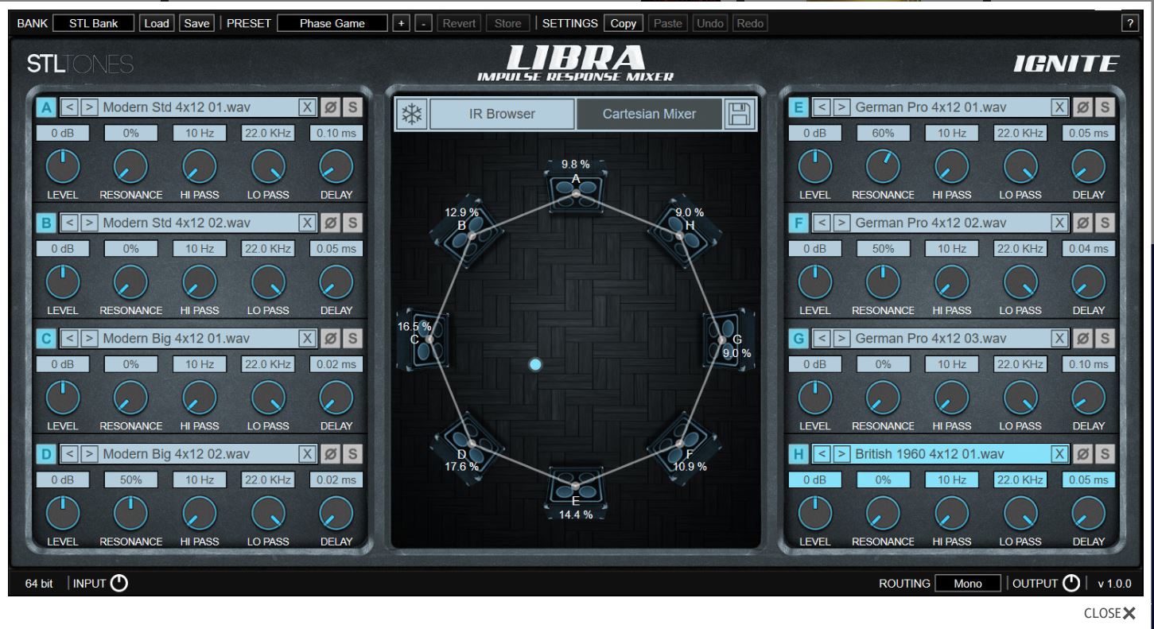This screenshot has width=1154, height=629.
Task: Click the settings Copy button
Action: click(623, 23)
